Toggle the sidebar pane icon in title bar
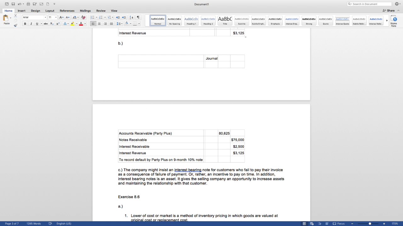The height and width of the screenshot is (226, 403). click(x=7, y=4)
